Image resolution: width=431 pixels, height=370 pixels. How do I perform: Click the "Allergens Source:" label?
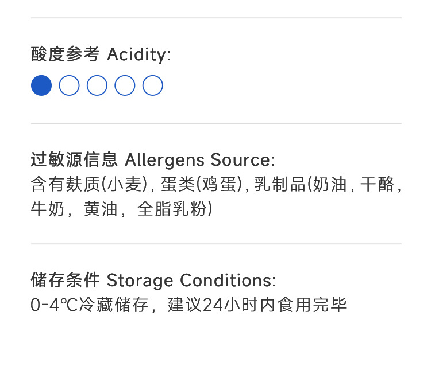[200, 159]
